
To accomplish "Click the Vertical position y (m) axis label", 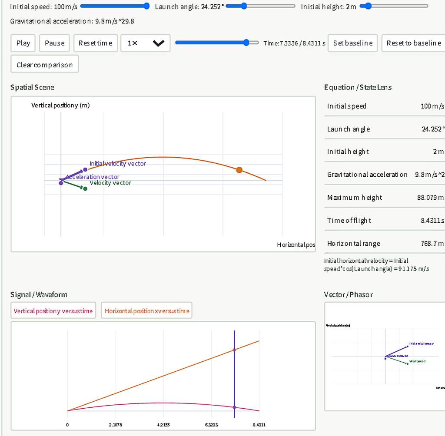I will click(60, 106).
